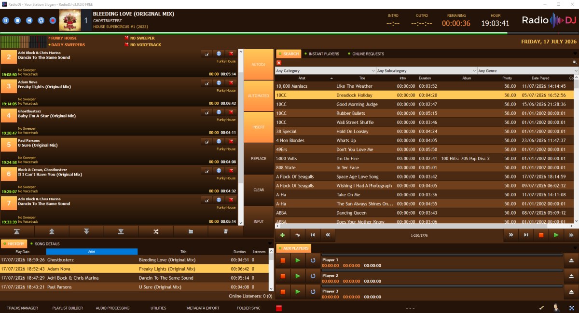Expand history panel options arrow

pos(269,244)
